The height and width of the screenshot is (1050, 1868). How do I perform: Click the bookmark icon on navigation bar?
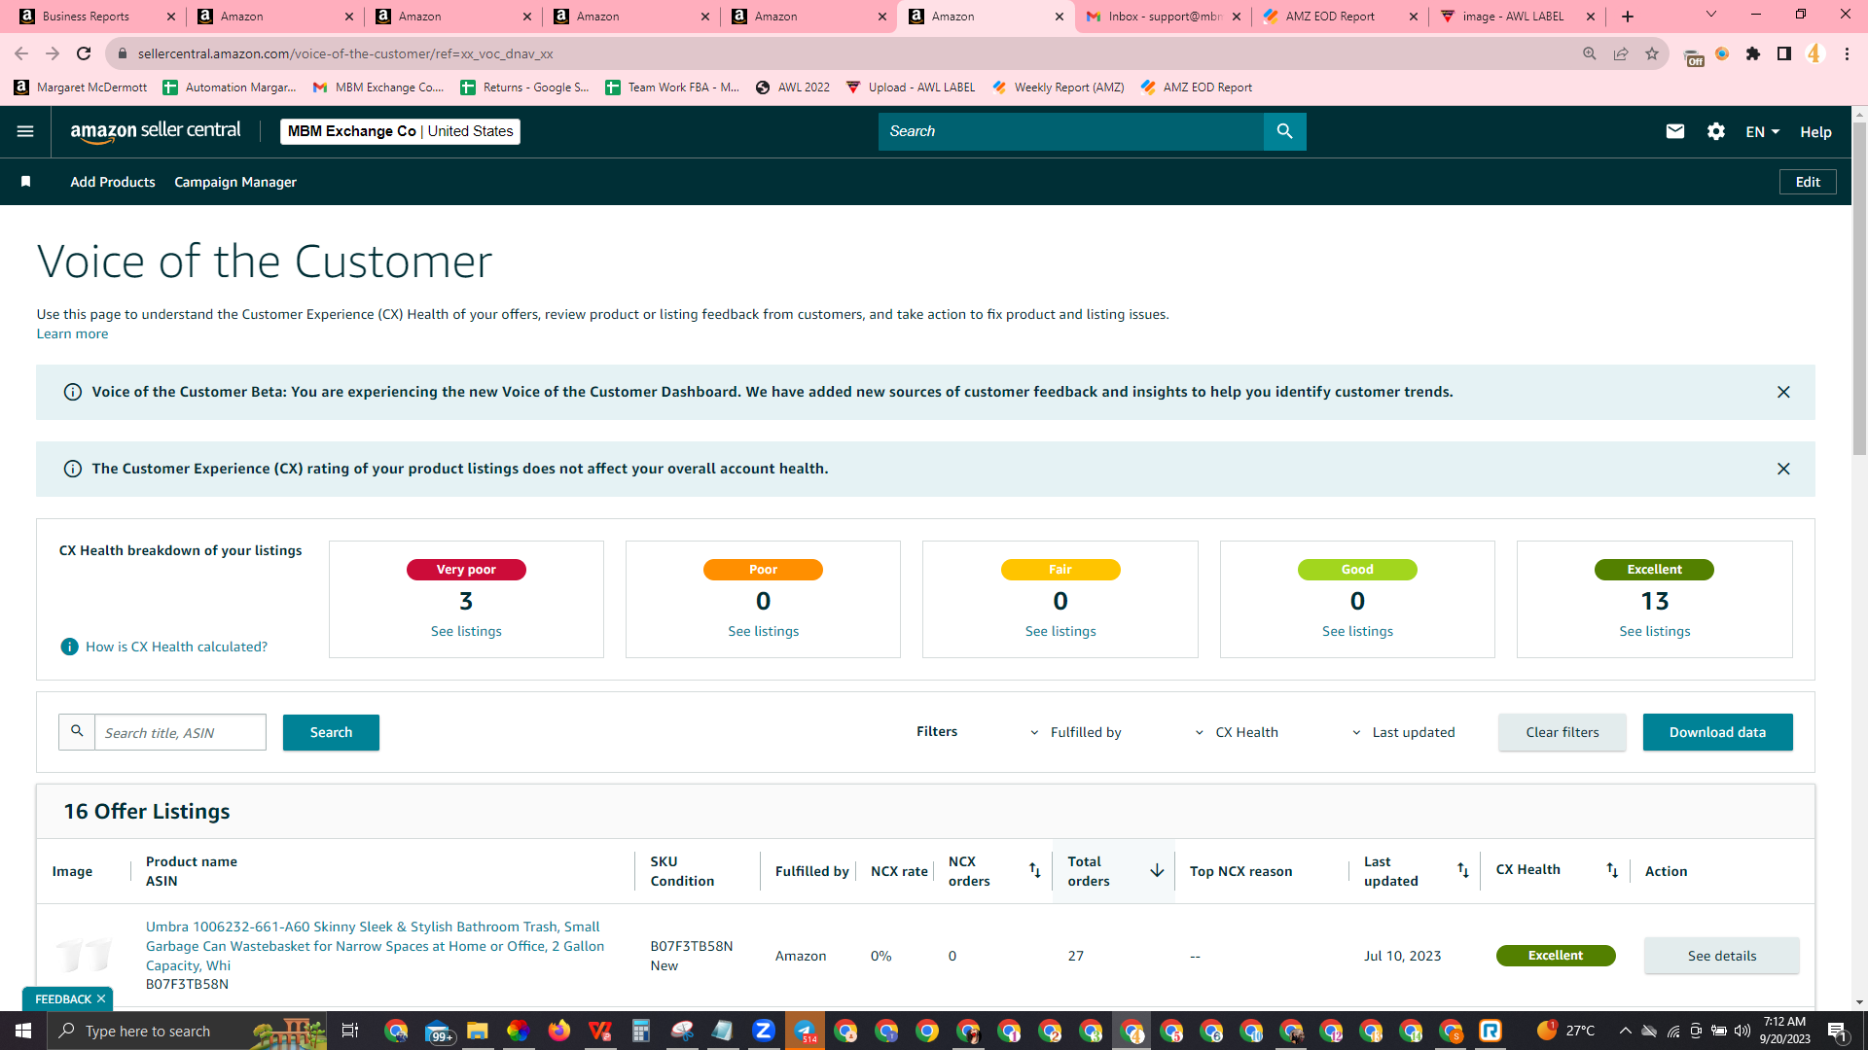(x=26, y=182)
